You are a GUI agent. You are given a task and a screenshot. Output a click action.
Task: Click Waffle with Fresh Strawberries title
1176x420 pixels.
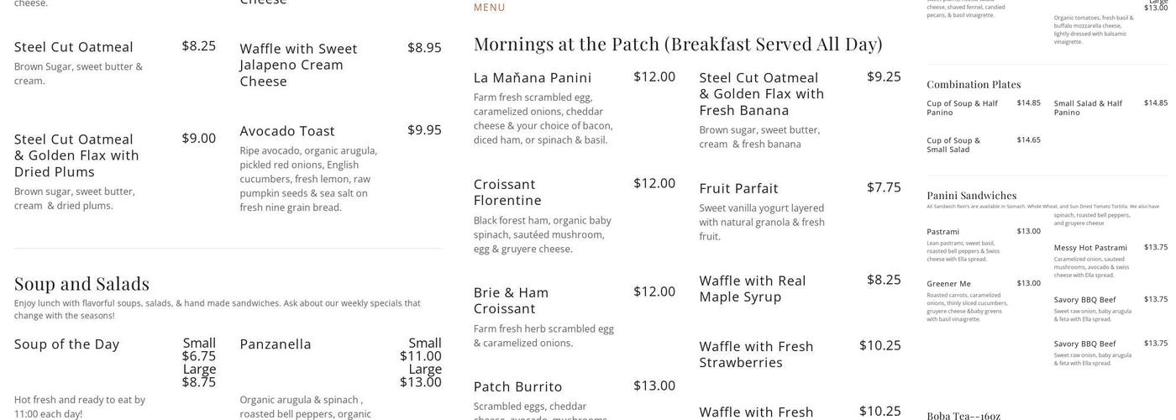pyautogui.click(x=756, y=354)
